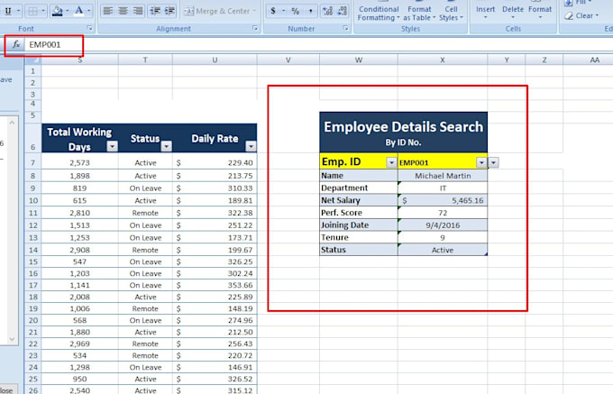Open the font color dropdown arrow
The width and height of the screenshot is (613, 394).
[x=89, y=11]
